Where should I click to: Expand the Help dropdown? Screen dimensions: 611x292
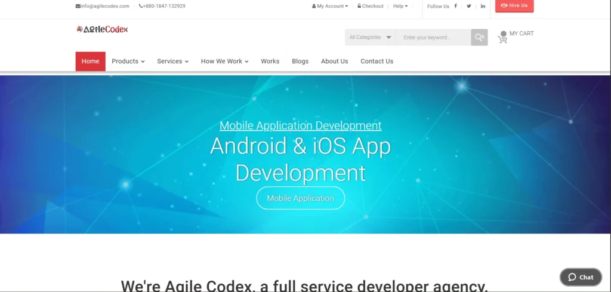coord(400,6)
